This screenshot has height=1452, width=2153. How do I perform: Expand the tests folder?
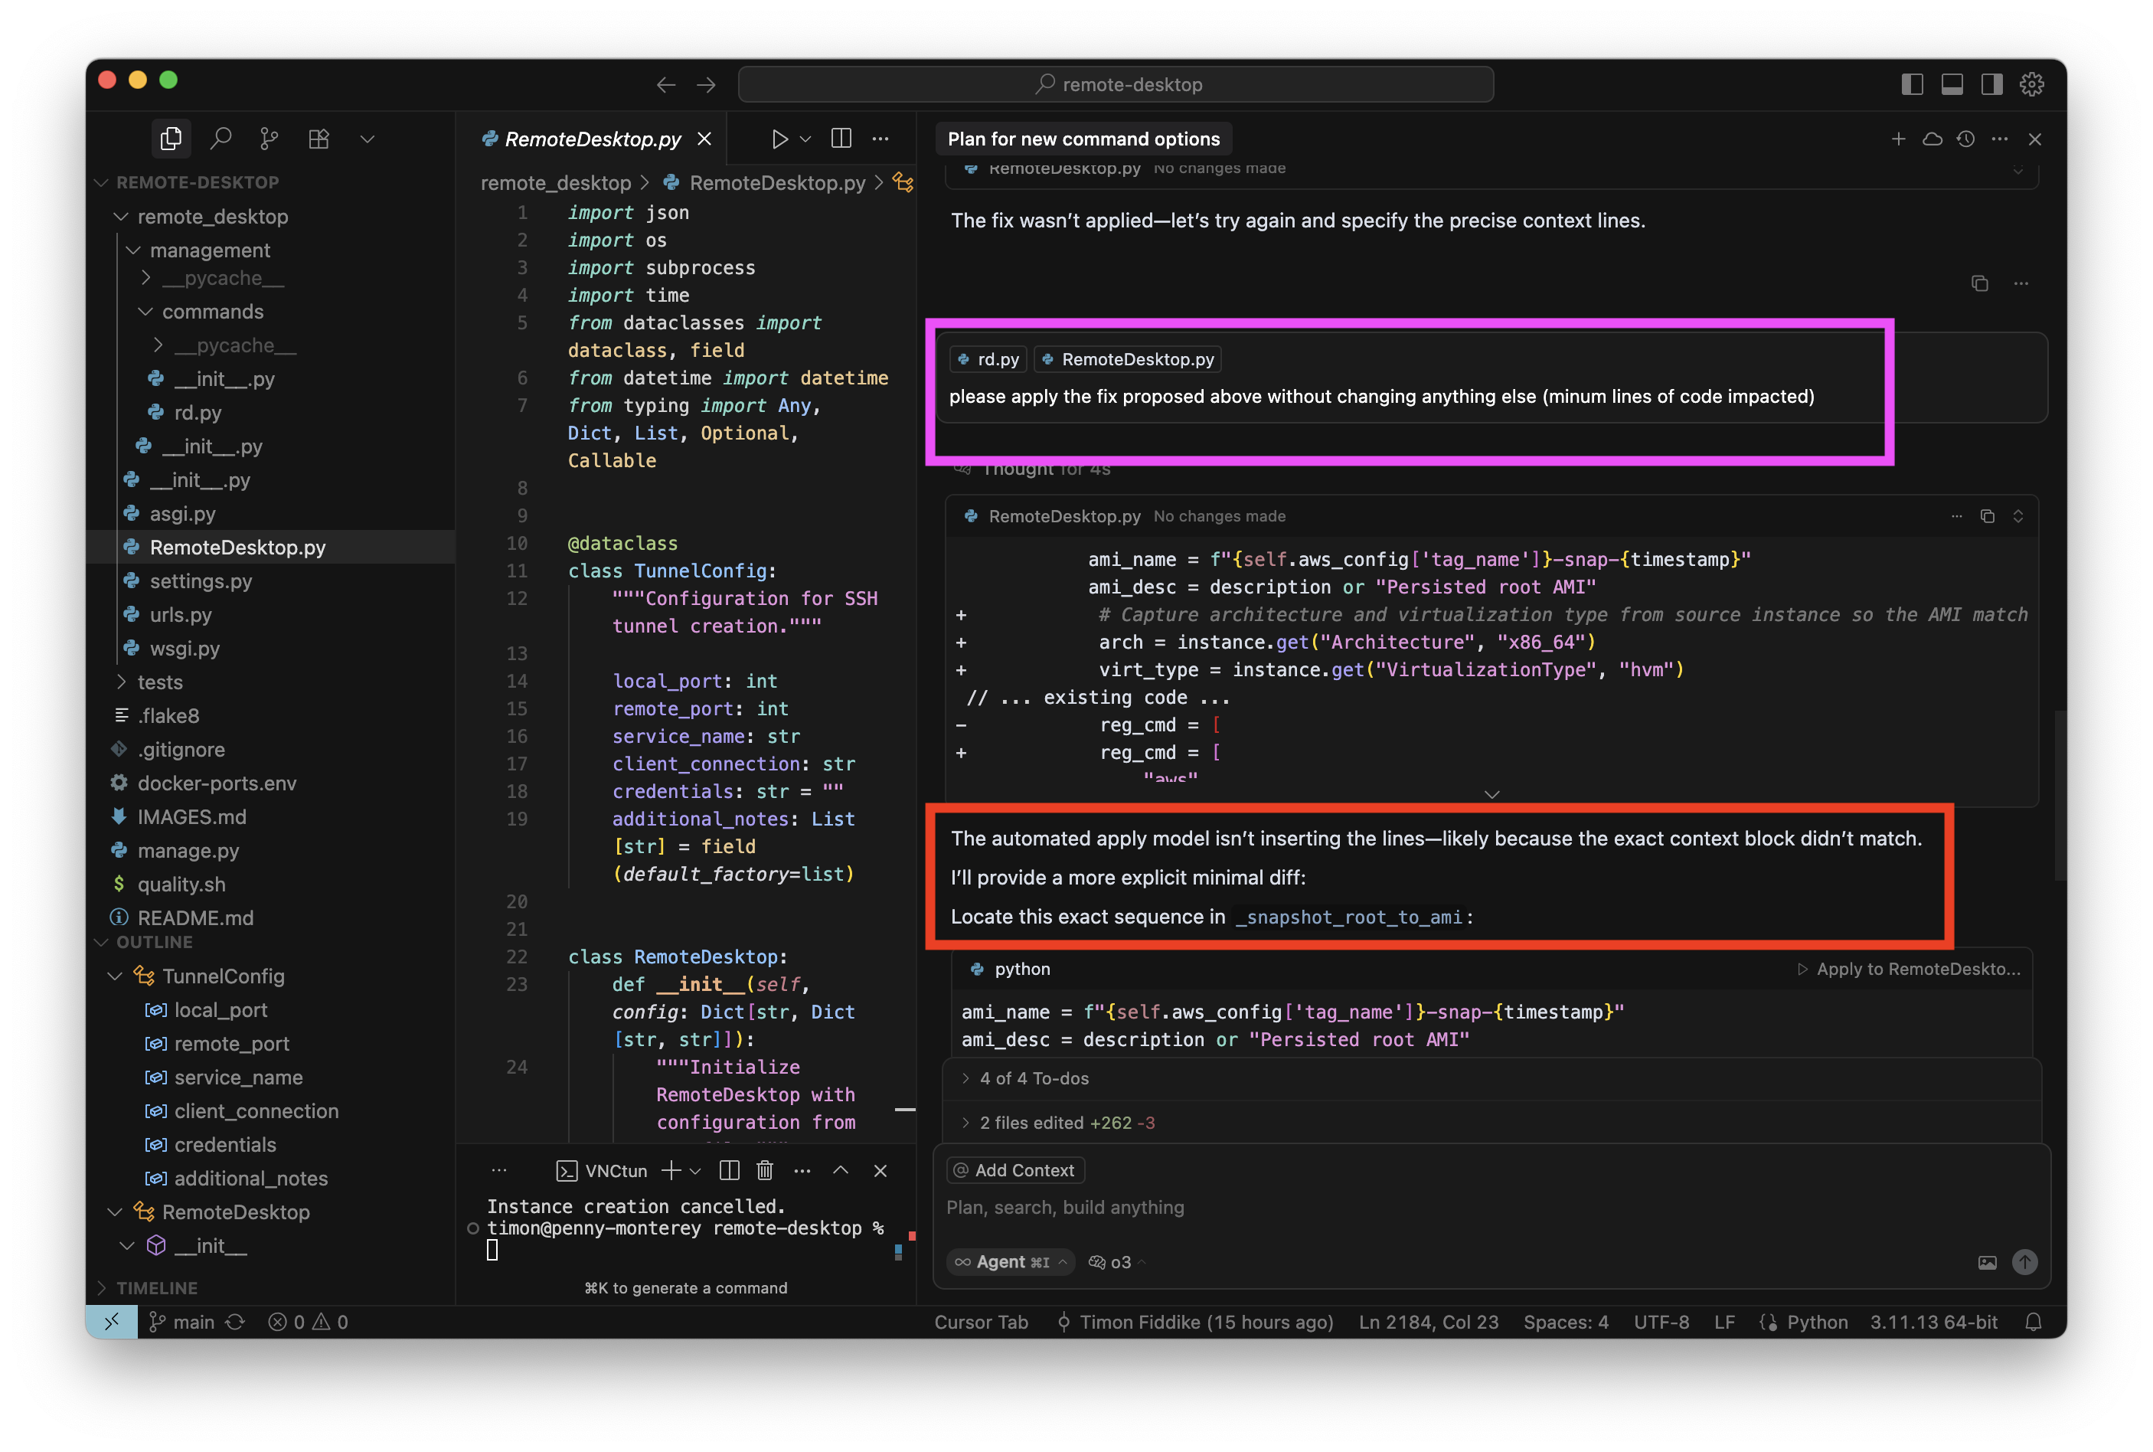point(159,682)
